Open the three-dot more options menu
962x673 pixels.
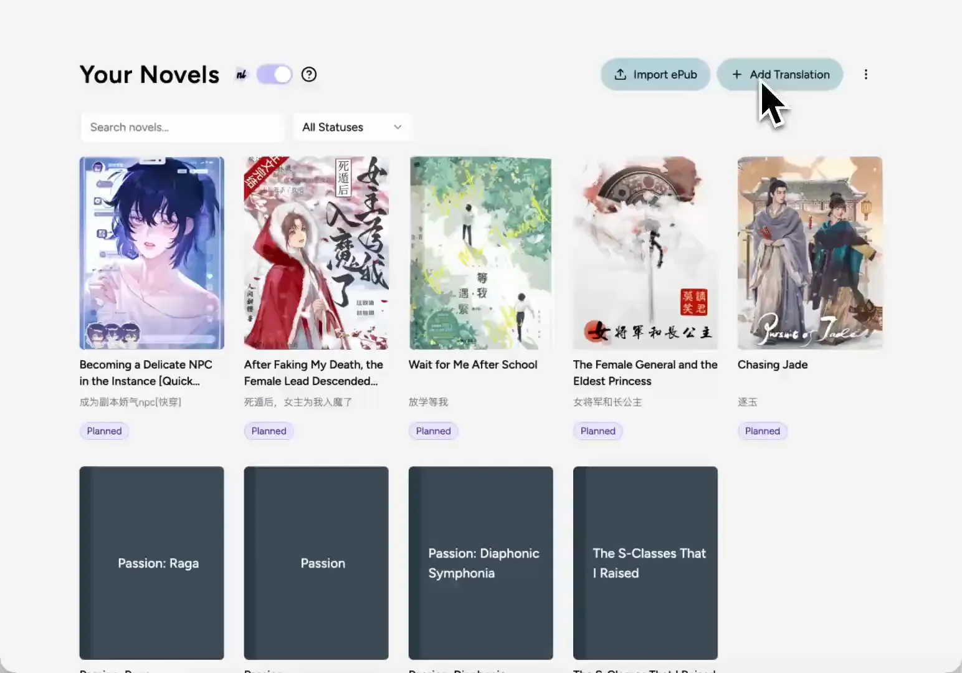click(866, 75)
